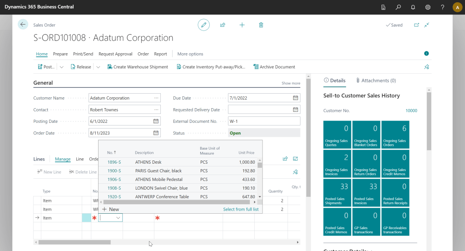Open the item No. dropdown arrow
This screenshot has height=251, width=465.
point(119,218)
